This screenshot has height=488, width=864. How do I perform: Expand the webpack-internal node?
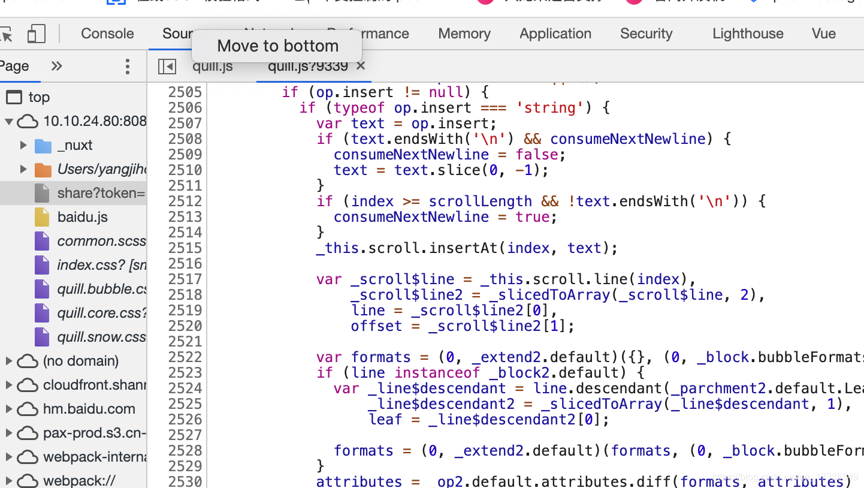[9, 457]
